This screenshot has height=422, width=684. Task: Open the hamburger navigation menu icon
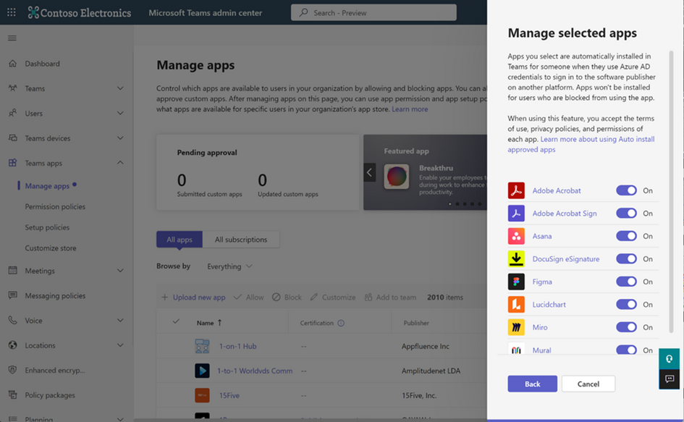coord(12,38)
